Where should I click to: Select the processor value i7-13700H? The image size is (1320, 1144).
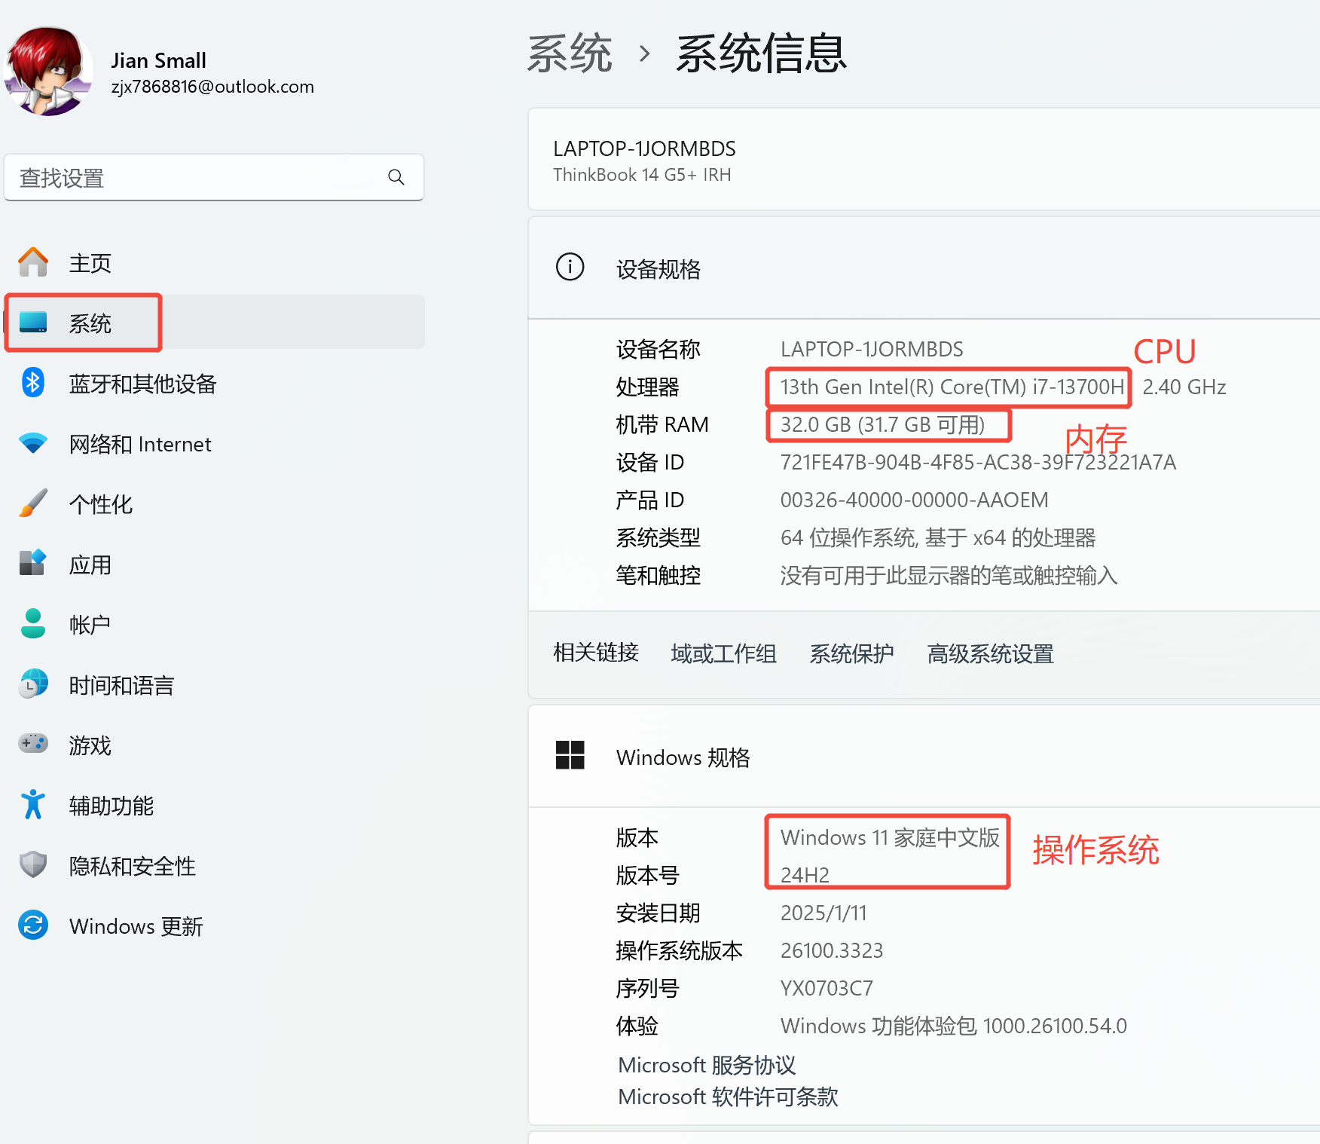click(952, 387)
